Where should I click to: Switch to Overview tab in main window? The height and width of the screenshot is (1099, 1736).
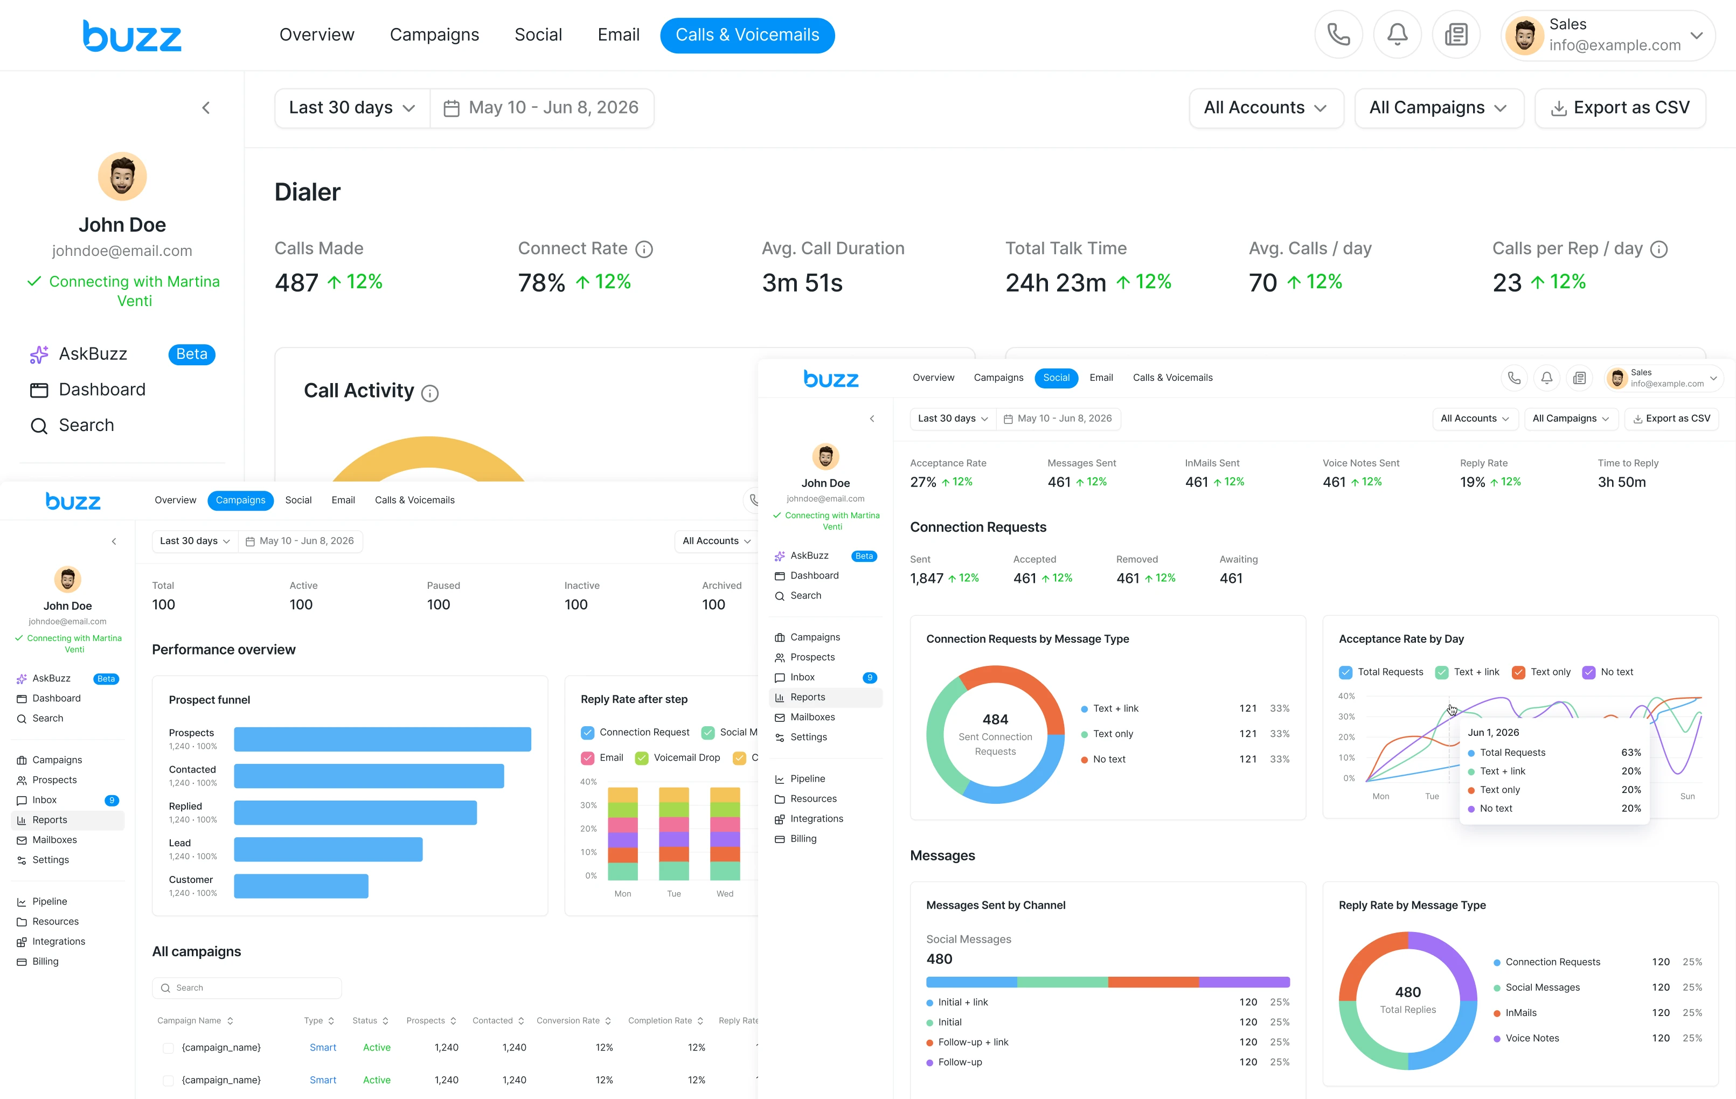pos(316,34)
